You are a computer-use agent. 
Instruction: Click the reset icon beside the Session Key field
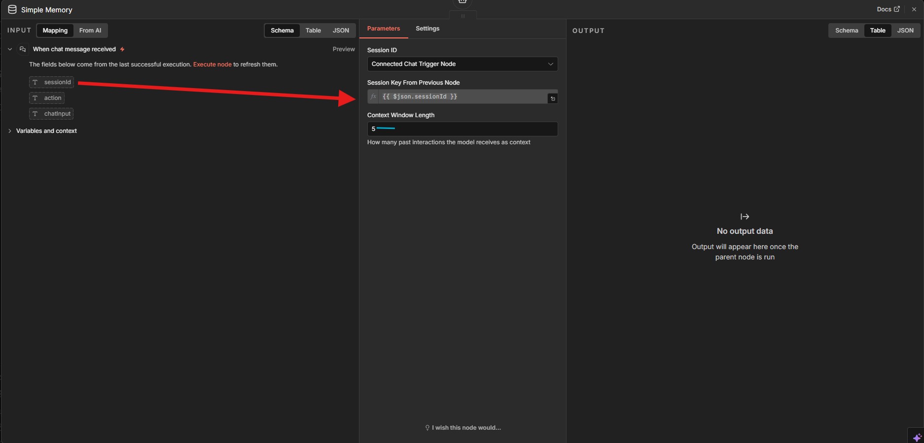click(x=553, y=98)
